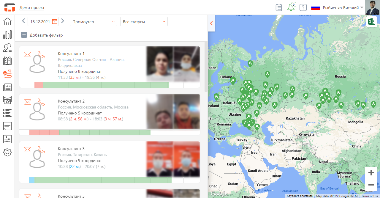Open the photo camera sidebar icon
This screenshot has width=380, height=198.
coord(7,100)
